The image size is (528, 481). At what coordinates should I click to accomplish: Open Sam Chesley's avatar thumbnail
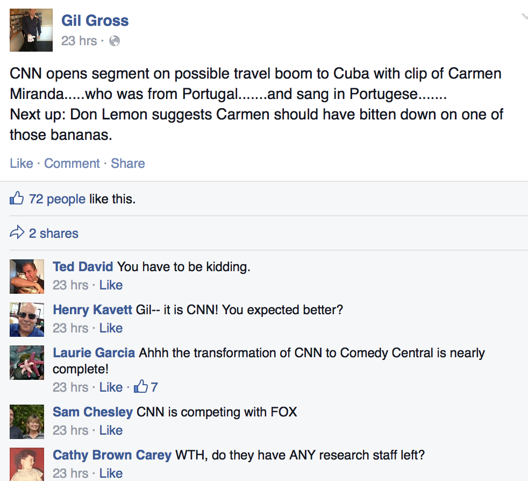(27, 422)
